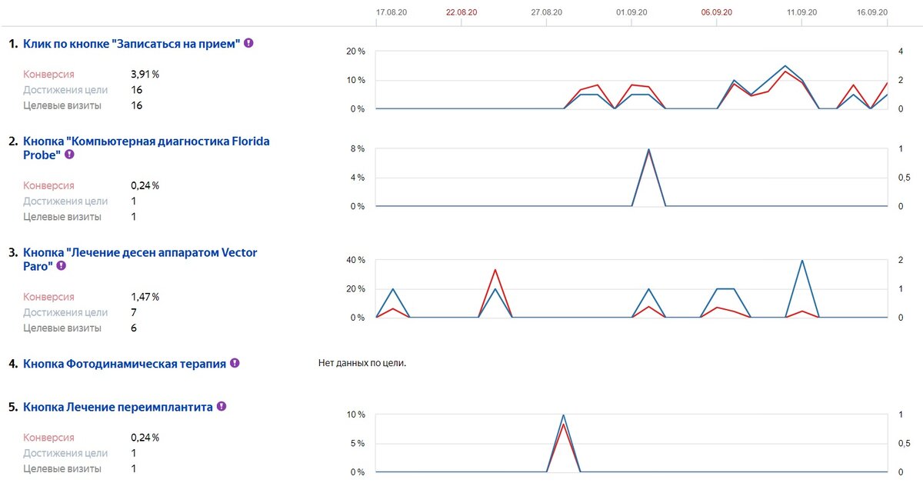Click "8 %" axis label of Florida Probe chart
The image size is (923, 493).
click(x=358, y=149)
